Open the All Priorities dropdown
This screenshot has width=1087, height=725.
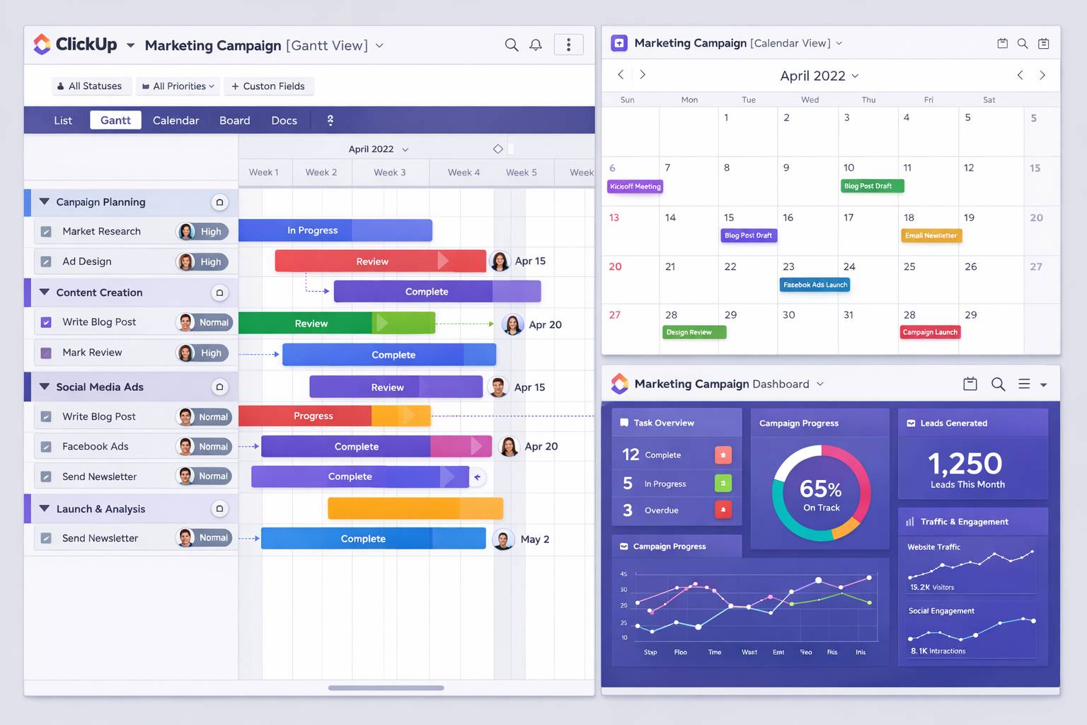pos(178,86)
